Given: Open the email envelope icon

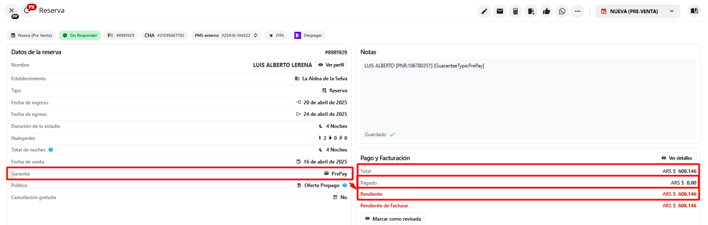Looking at the screenshot, I should (x=500, y=11).
